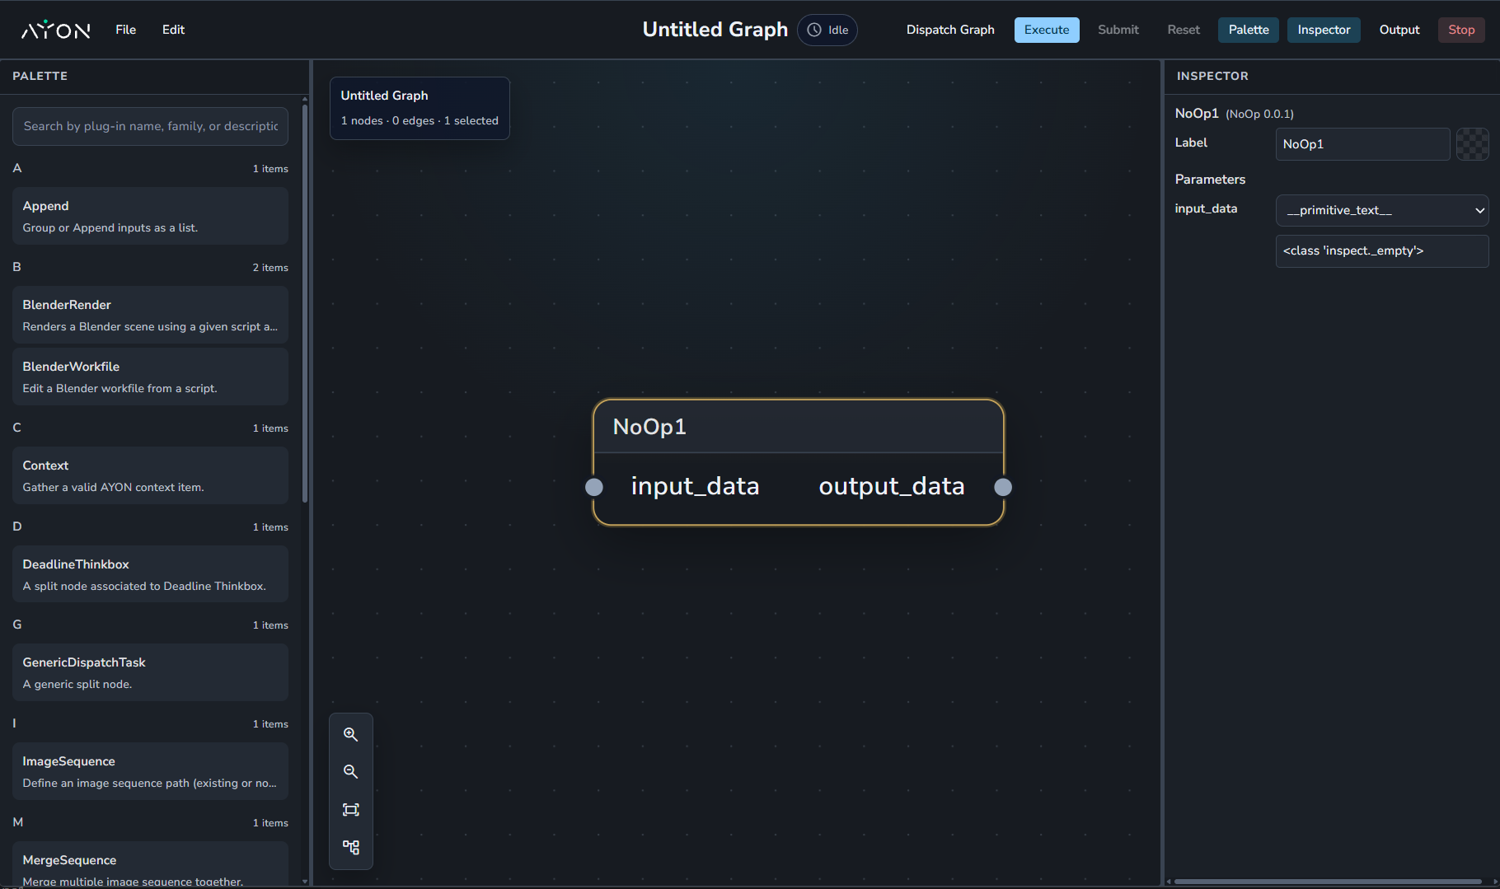Click the palette scrollbar down arrow
Screen dimensions: 1500x889
tap(305, 882)
